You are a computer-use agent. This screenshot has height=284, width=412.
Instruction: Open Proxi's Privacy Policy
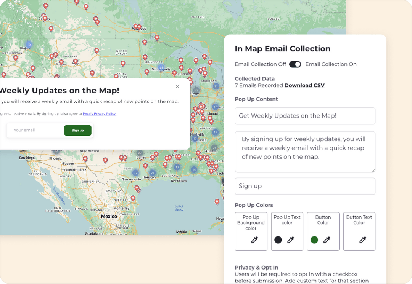pos(99,113)
